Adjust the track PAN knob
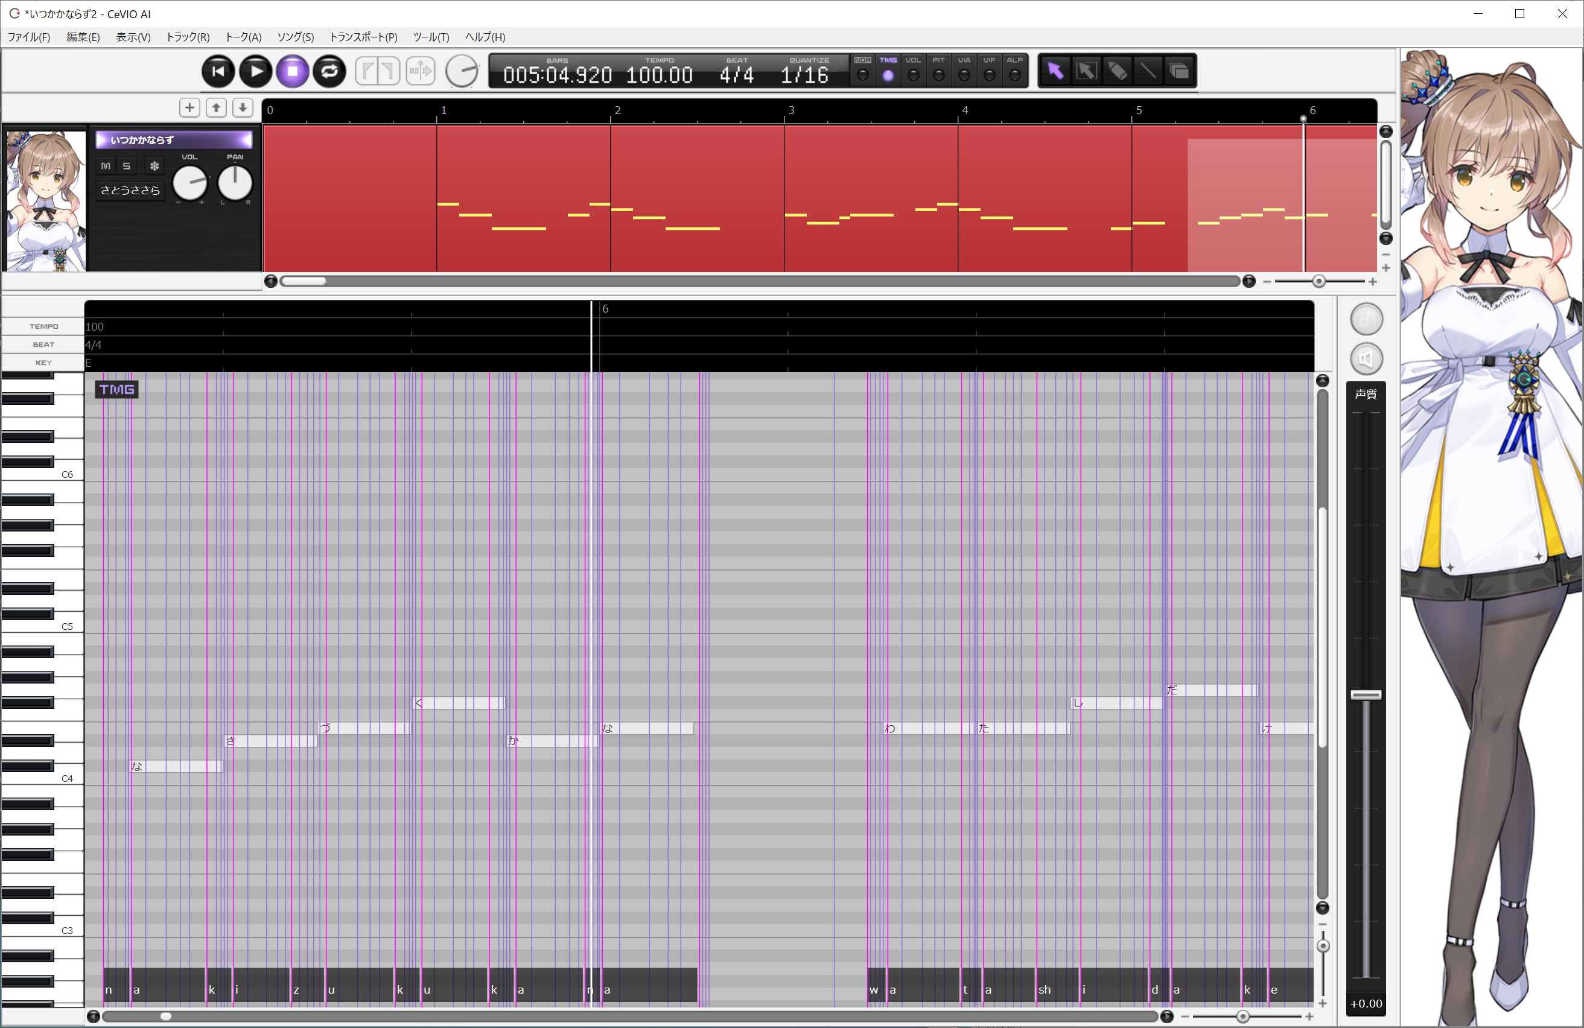This screenshot has height=1028, width=1584. click(x=235, y=182)
